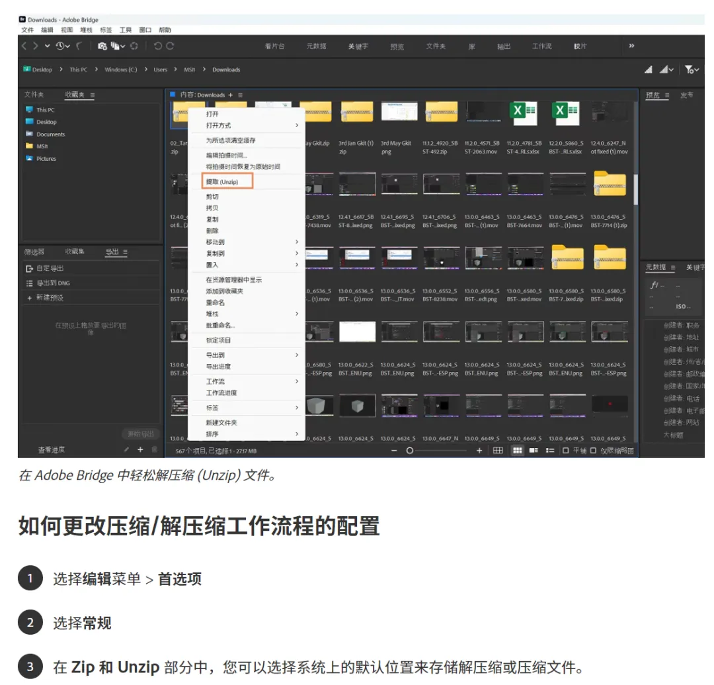
Task: Click the plus icon beside 查看进度
Action: (x=140, y=449)
